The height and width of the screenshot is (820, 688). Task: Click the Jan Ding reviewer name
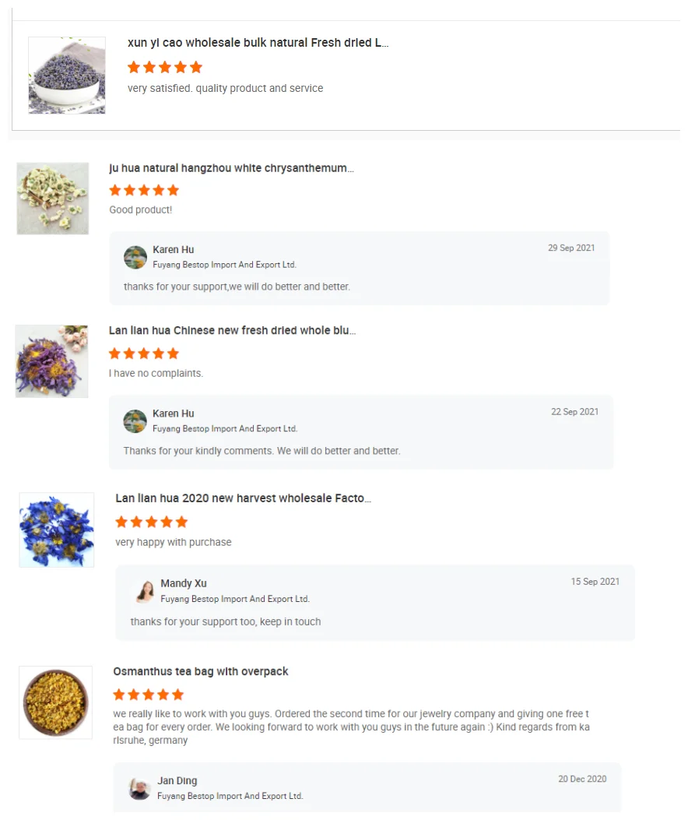[x=177, y=780]
